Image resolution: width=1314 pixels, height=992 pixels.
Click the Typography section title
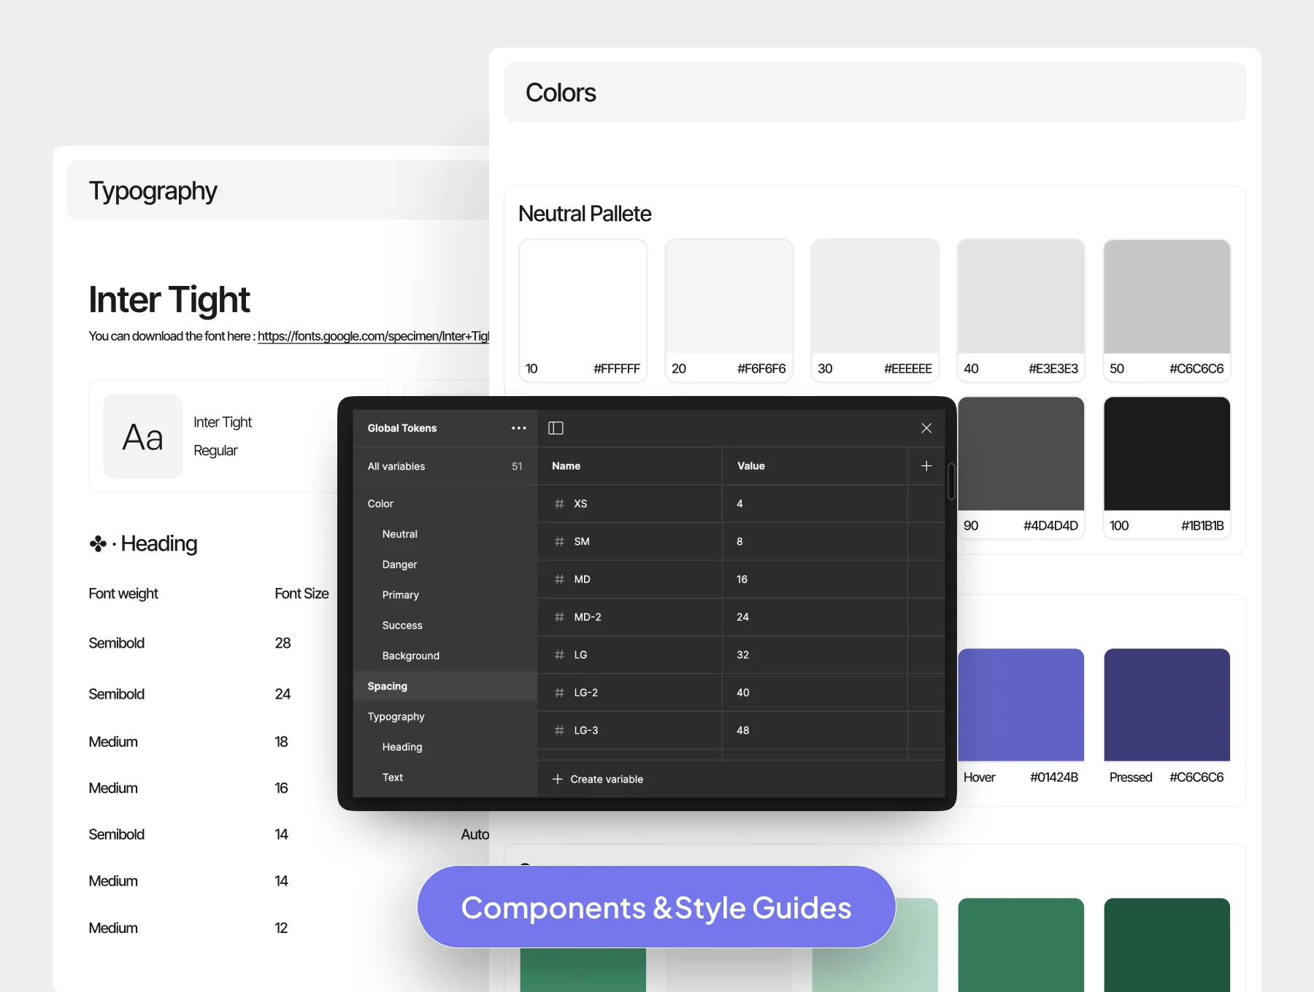point(153,191)
